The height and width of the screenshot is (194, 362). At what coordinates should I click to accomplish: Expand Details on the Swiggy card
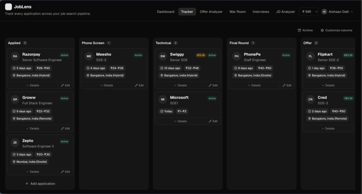coord(180,85)
